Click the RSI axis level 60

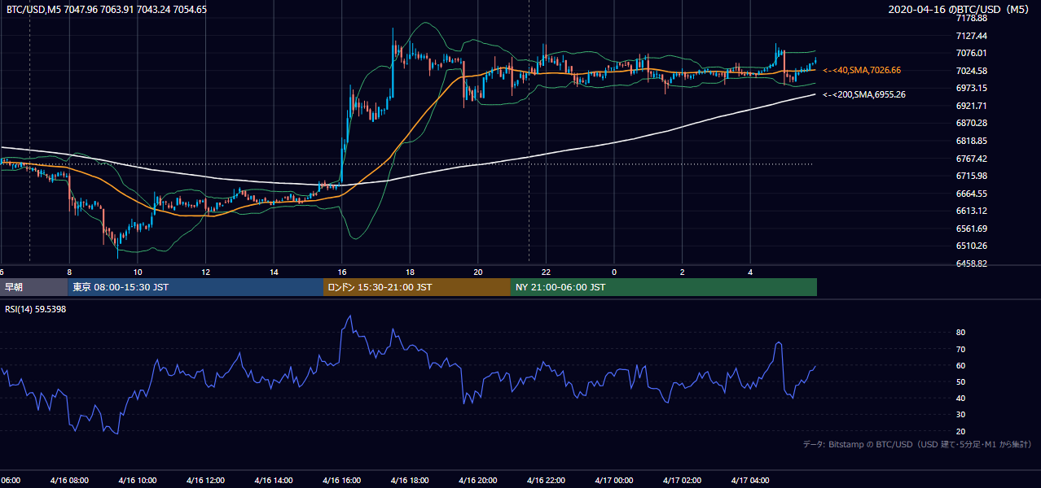coord(960,365)
